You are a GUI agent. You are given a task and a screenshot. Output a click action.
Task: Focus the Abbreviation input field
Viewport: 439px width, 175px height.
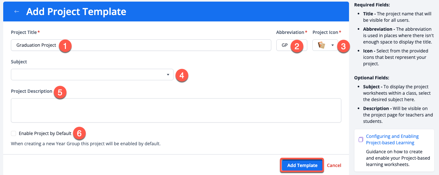click(x=285, y=45)
